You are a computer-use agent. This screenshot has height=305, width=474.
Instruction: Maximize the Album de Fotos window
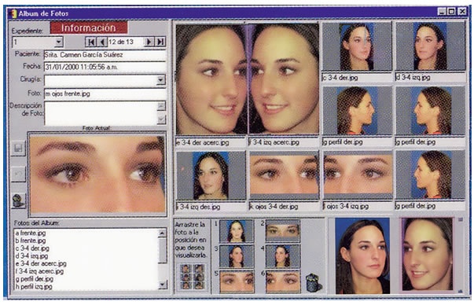[452, 12]
